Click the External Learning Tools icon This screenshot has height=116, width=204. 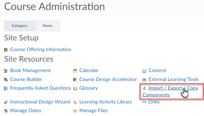[144, 80]
